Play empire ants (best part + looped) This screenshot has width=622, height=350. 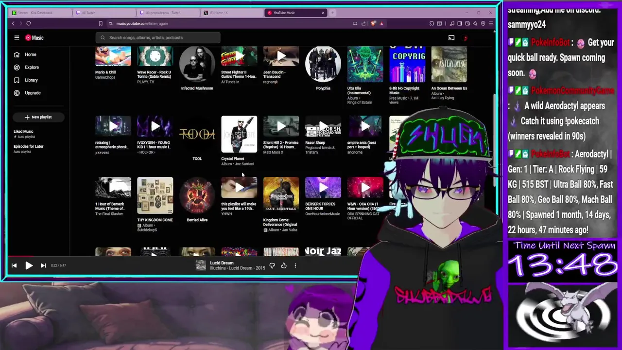pyautogui.click(x=365, y=126)
